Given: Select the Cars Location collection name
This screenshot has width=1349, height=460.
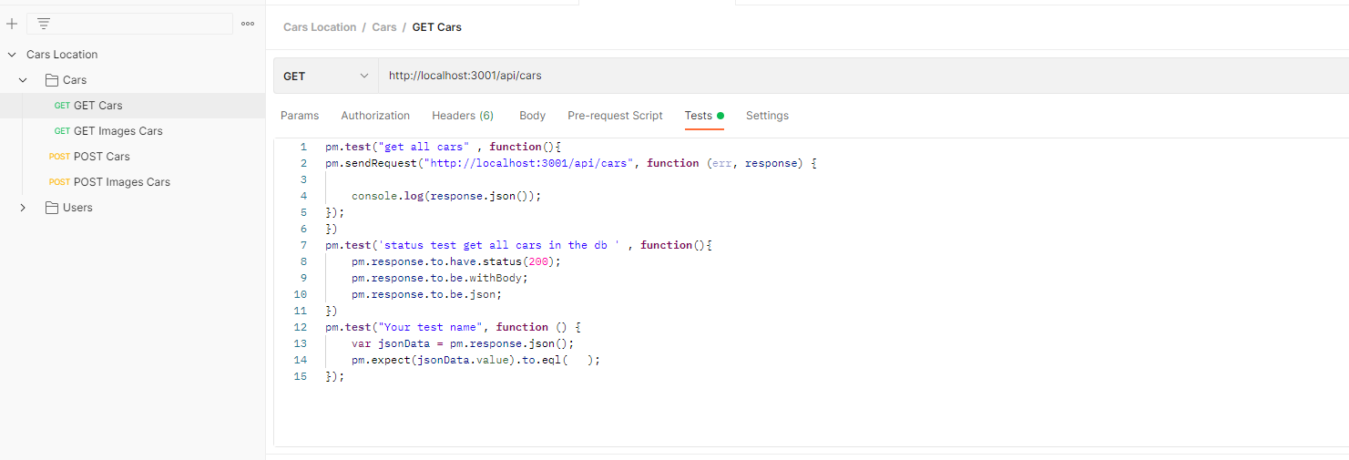Looking at the screenshot, I should point(62,55).
